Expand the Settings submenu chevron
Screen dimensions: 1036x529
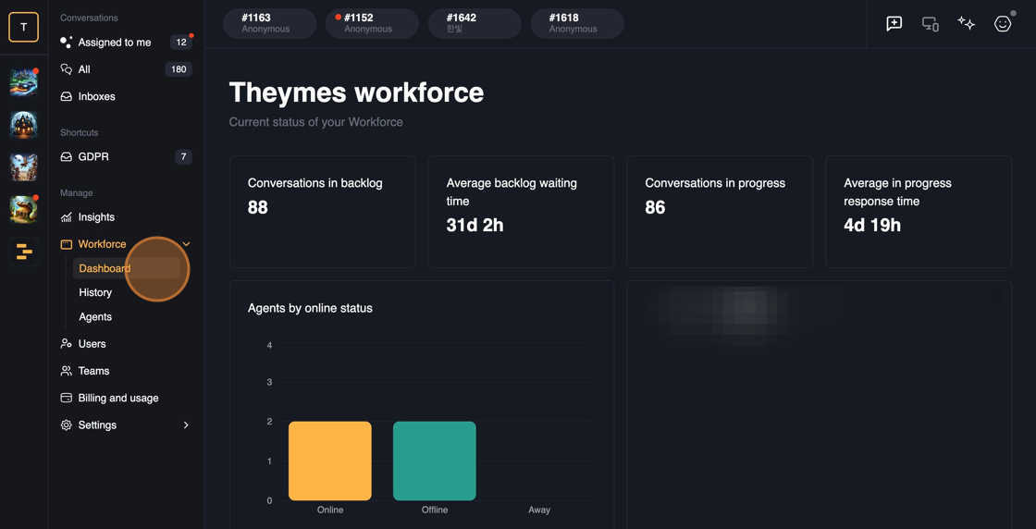(x=186, y=425)
